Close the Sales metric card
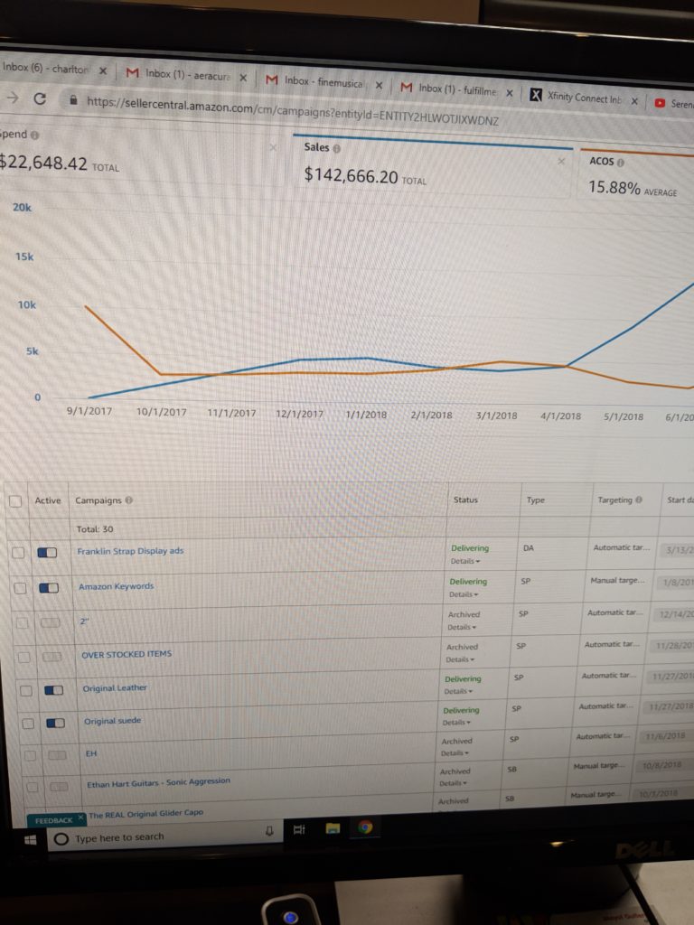The height and width of the screenshot is (925, 694). tap(561, 161)
